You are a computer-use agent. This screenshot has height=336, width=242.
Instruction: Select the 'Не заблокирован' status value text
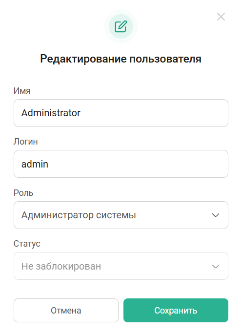[x=61, y=266]
